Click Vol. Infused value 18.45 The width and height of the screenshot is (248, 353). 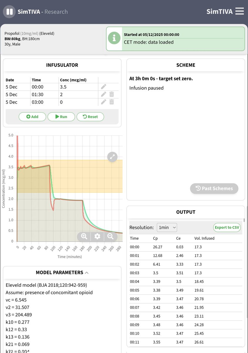tap(199, 282)
